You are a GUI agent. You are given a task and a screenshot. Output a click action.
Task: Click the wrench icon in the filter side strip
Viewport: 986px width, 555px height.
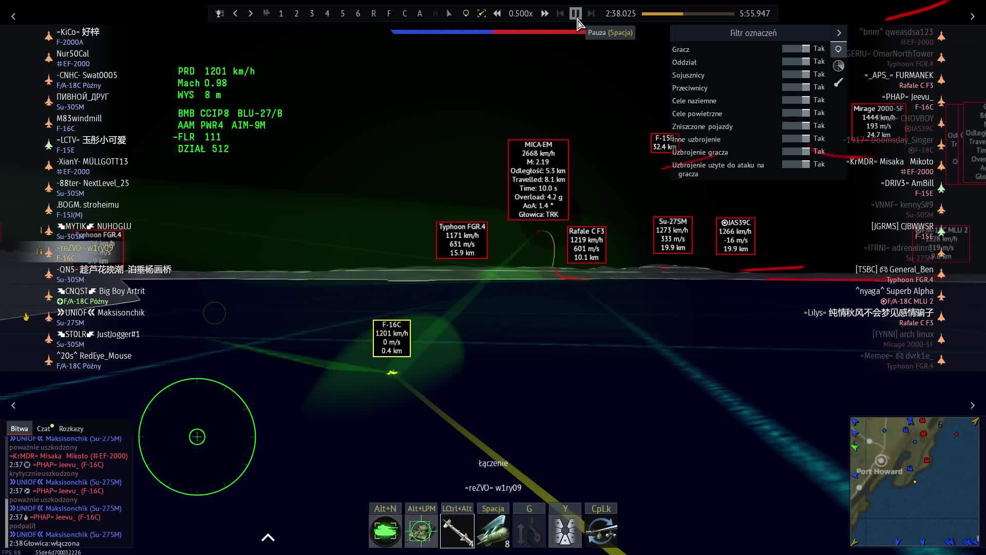(x=838, y=82)
